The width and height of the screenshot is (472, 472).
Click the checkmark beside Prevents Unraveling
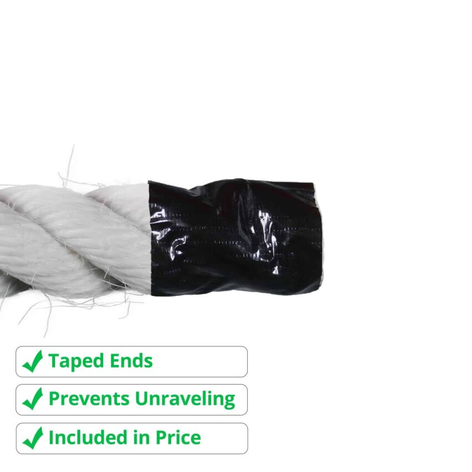pos(33,399)
